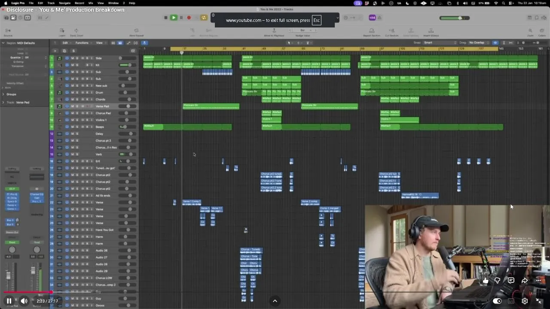Click the New Tracks plus button

click(55, 51)
